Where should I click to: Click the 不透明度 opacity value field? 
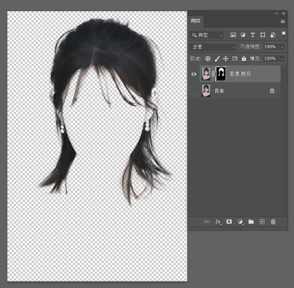[271, 46]
